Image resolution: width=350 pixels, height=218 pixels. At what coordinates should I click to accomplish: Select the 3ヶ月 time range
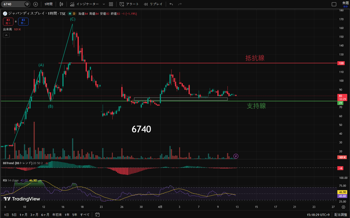coord(34,215)
